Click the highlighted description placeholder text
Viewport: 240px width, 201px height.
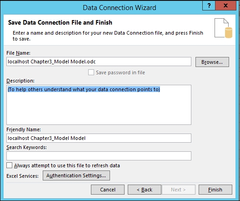(84, 89)
